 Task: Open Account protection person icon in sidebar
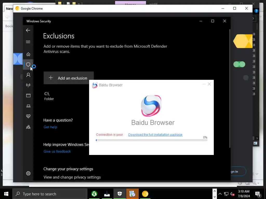point(28,75)
